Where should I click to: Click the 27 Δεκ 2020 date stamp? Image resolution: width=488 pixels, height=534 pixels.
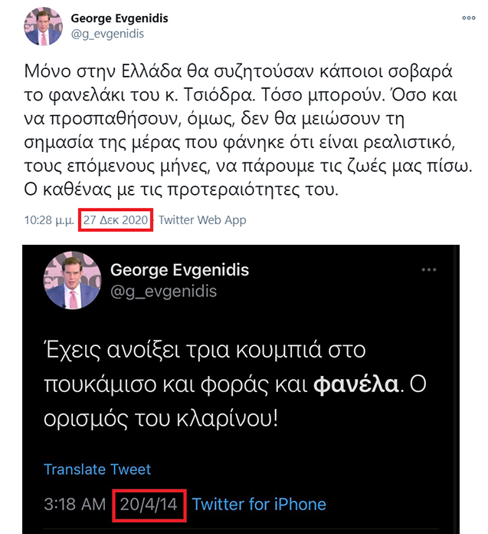(x=116, y=220)
